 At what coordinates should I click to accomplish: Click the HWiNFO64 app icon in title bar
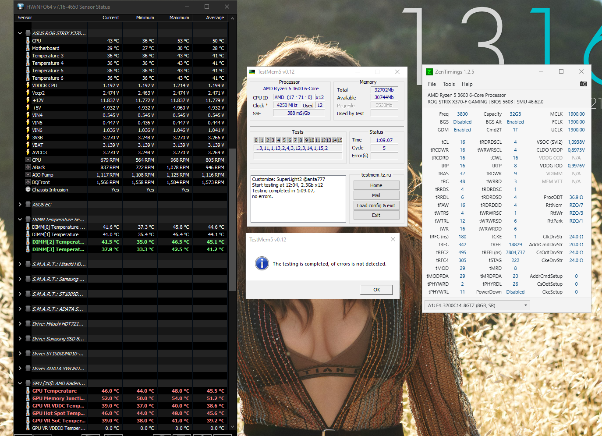pos(20,7)
